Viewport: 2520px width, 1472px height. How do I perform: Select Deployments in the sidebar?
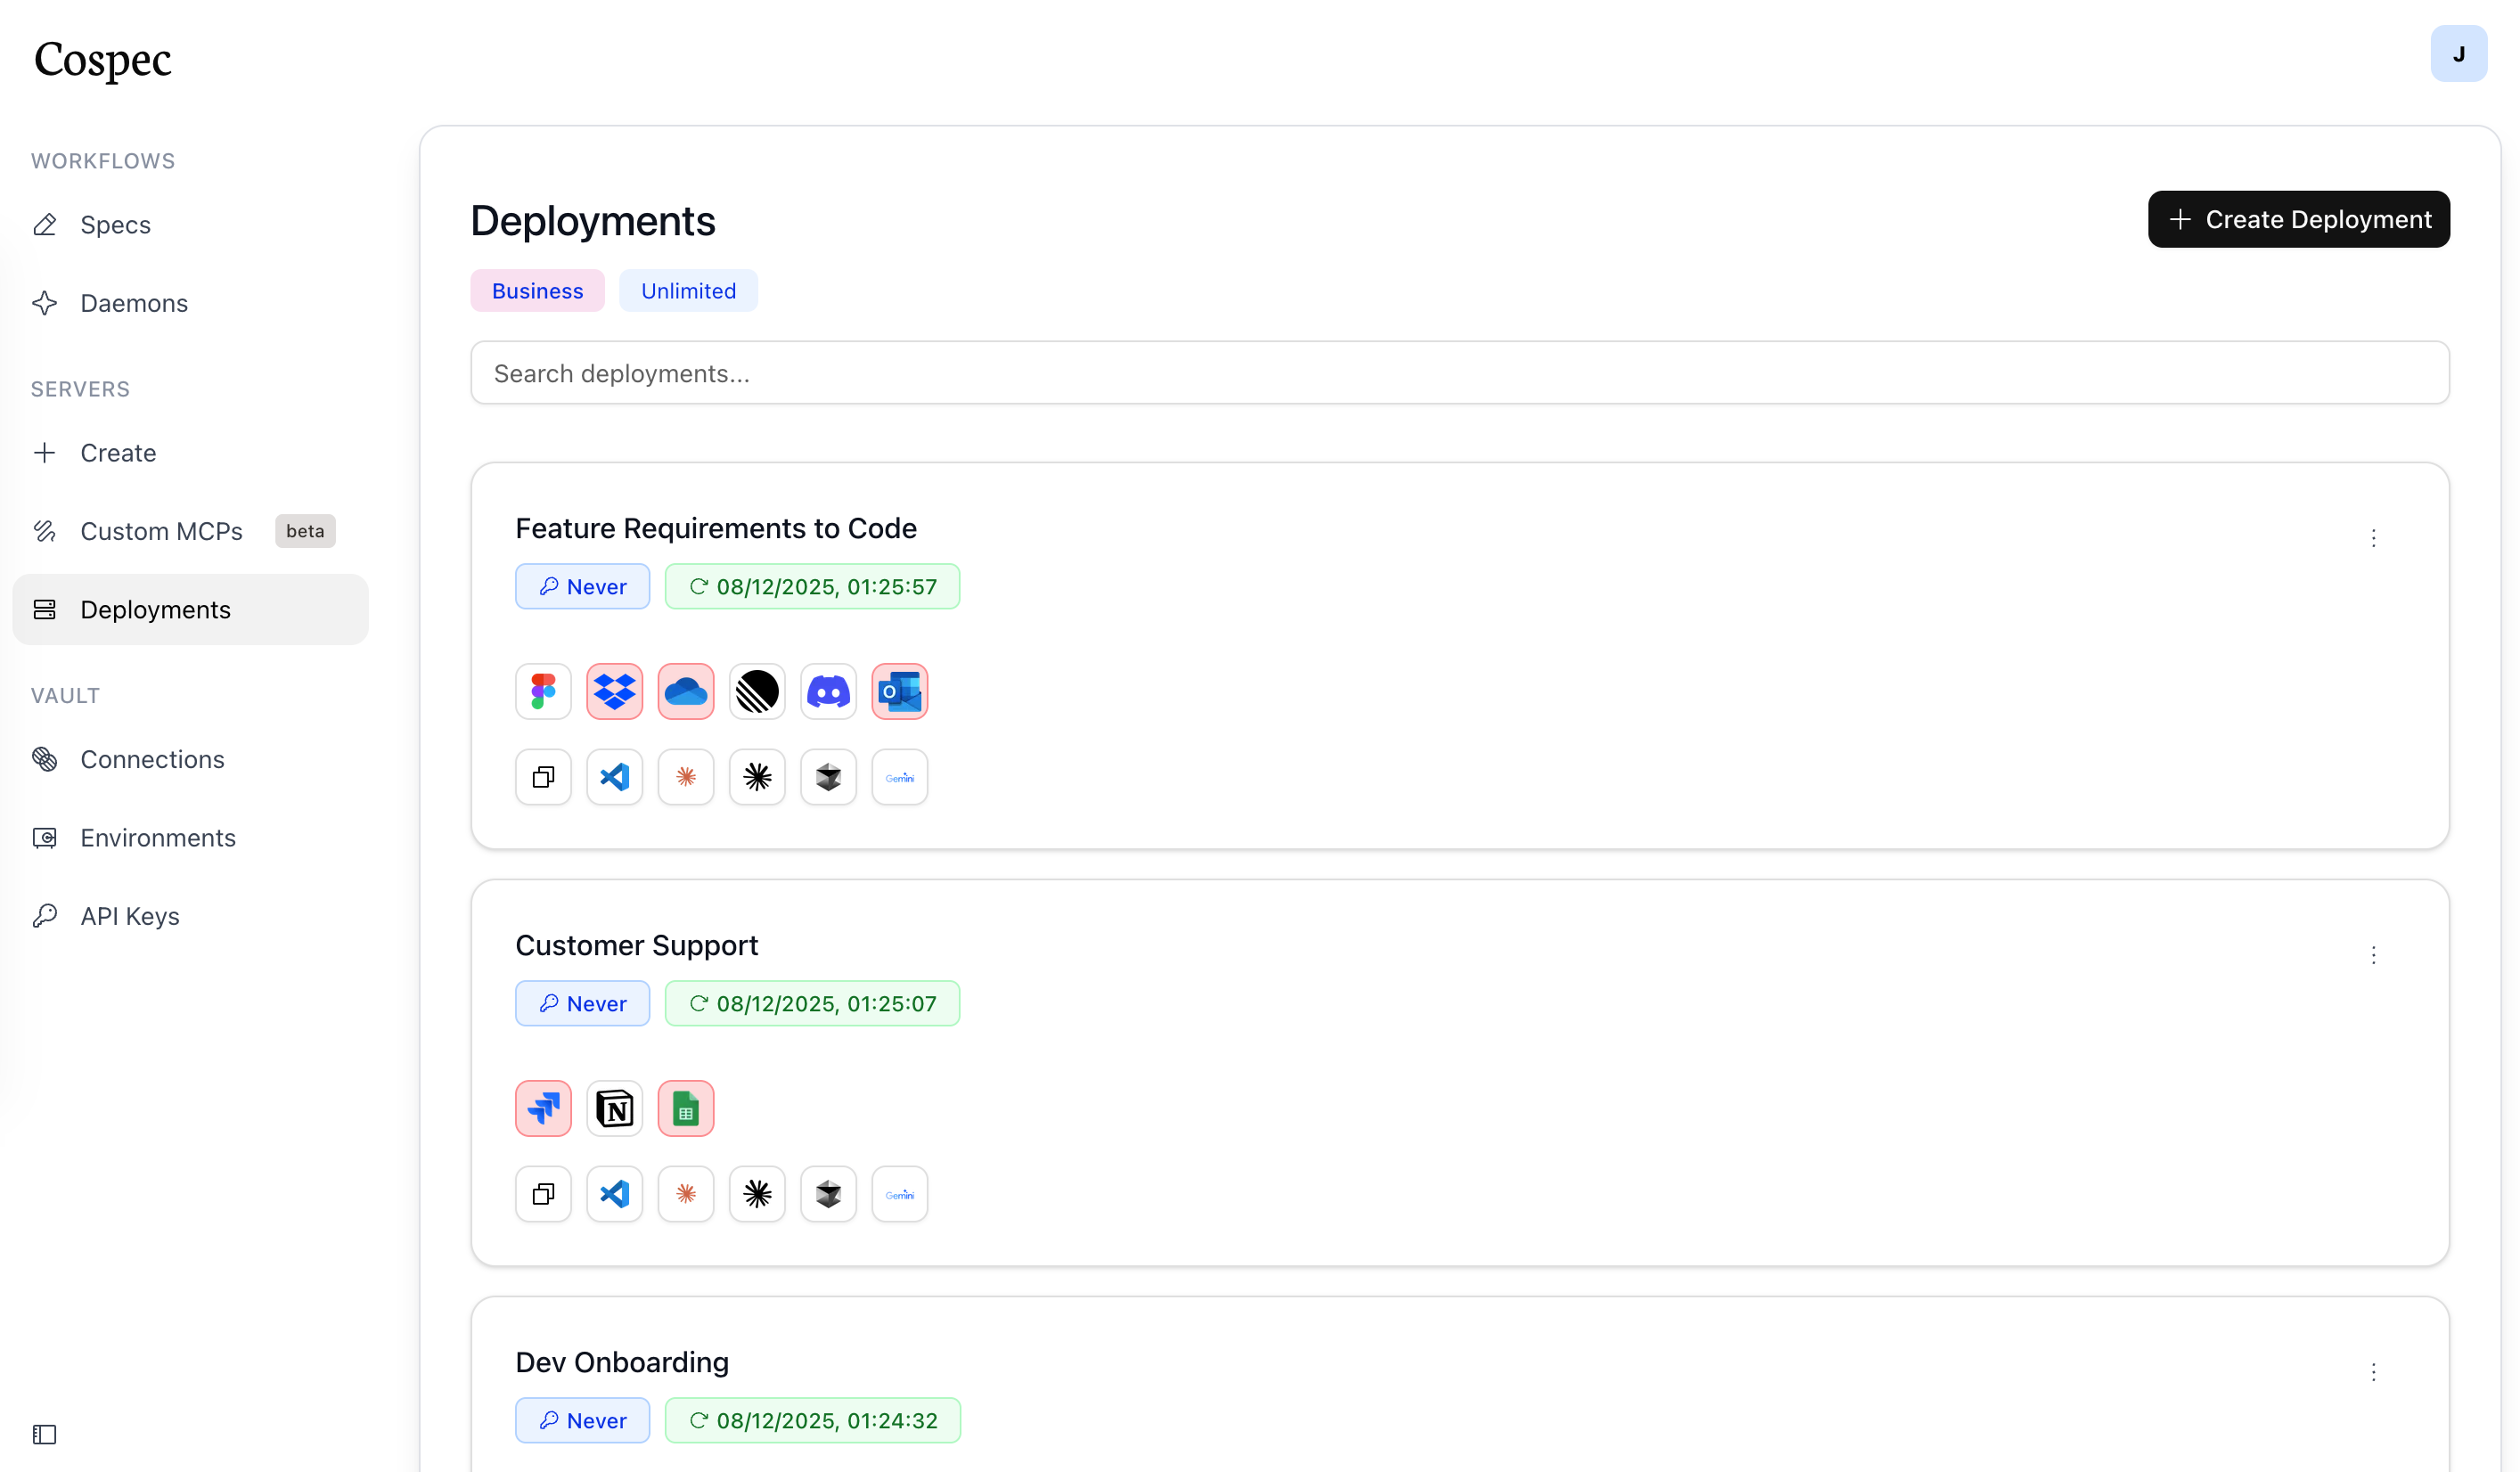(190, 609)
